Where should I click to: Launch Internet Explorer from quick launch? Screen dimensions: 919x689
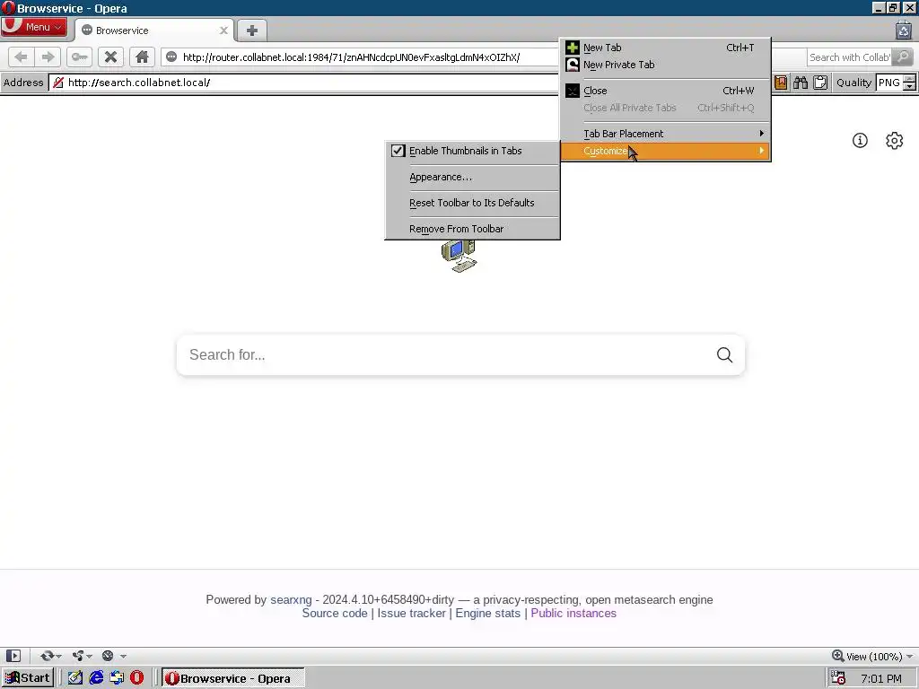[96, 678]
